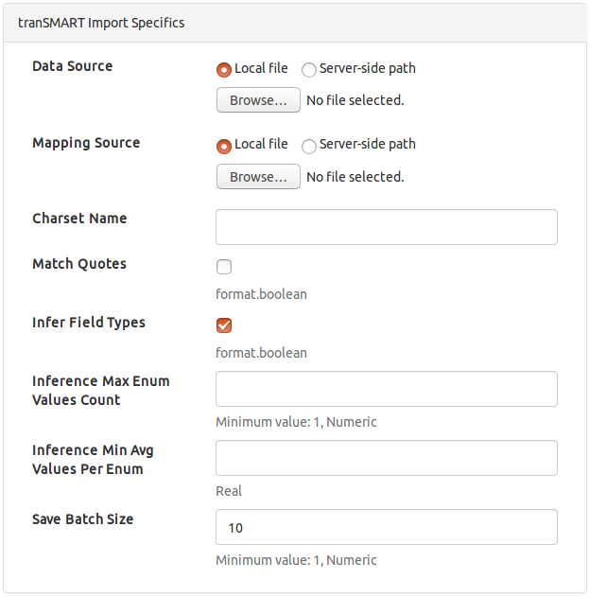Click 'No file selected.' text for Mapping Source
The image size is (589, 597).
click(x=355, y=177)
